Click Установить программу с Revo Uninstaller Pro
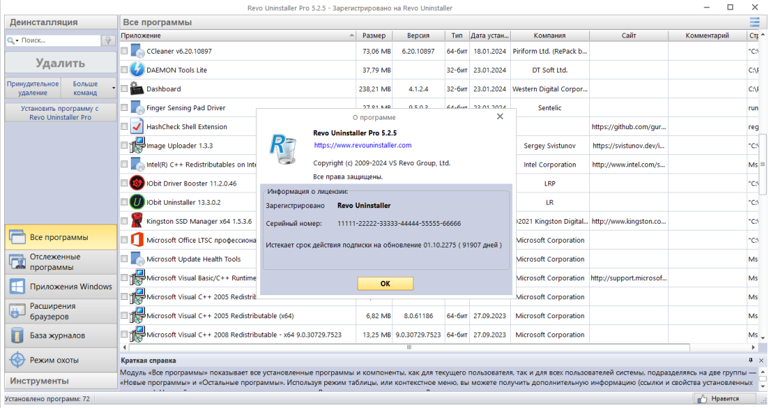 pos(61,112)
